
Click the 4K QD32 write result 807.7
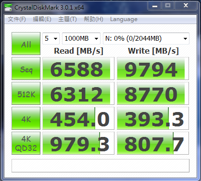pyautogui.click(x=153, y=143)
